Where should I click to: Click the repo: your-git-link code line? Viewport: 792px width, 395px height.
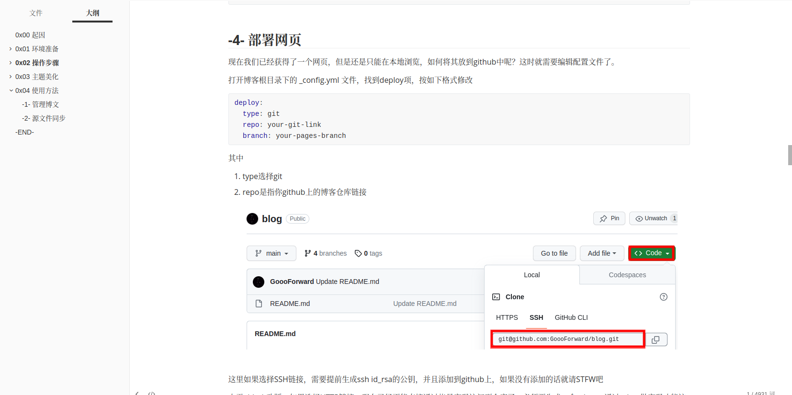point(282,124)
